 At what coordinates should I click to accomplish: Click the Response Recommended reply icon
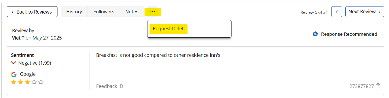(315, 34)
